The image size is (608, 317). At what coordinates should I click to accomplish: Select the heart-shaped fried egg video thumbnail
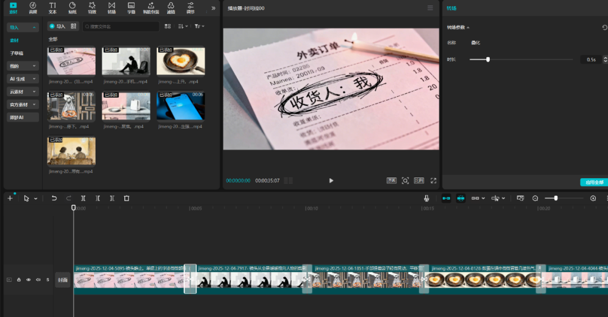point(180,61)
